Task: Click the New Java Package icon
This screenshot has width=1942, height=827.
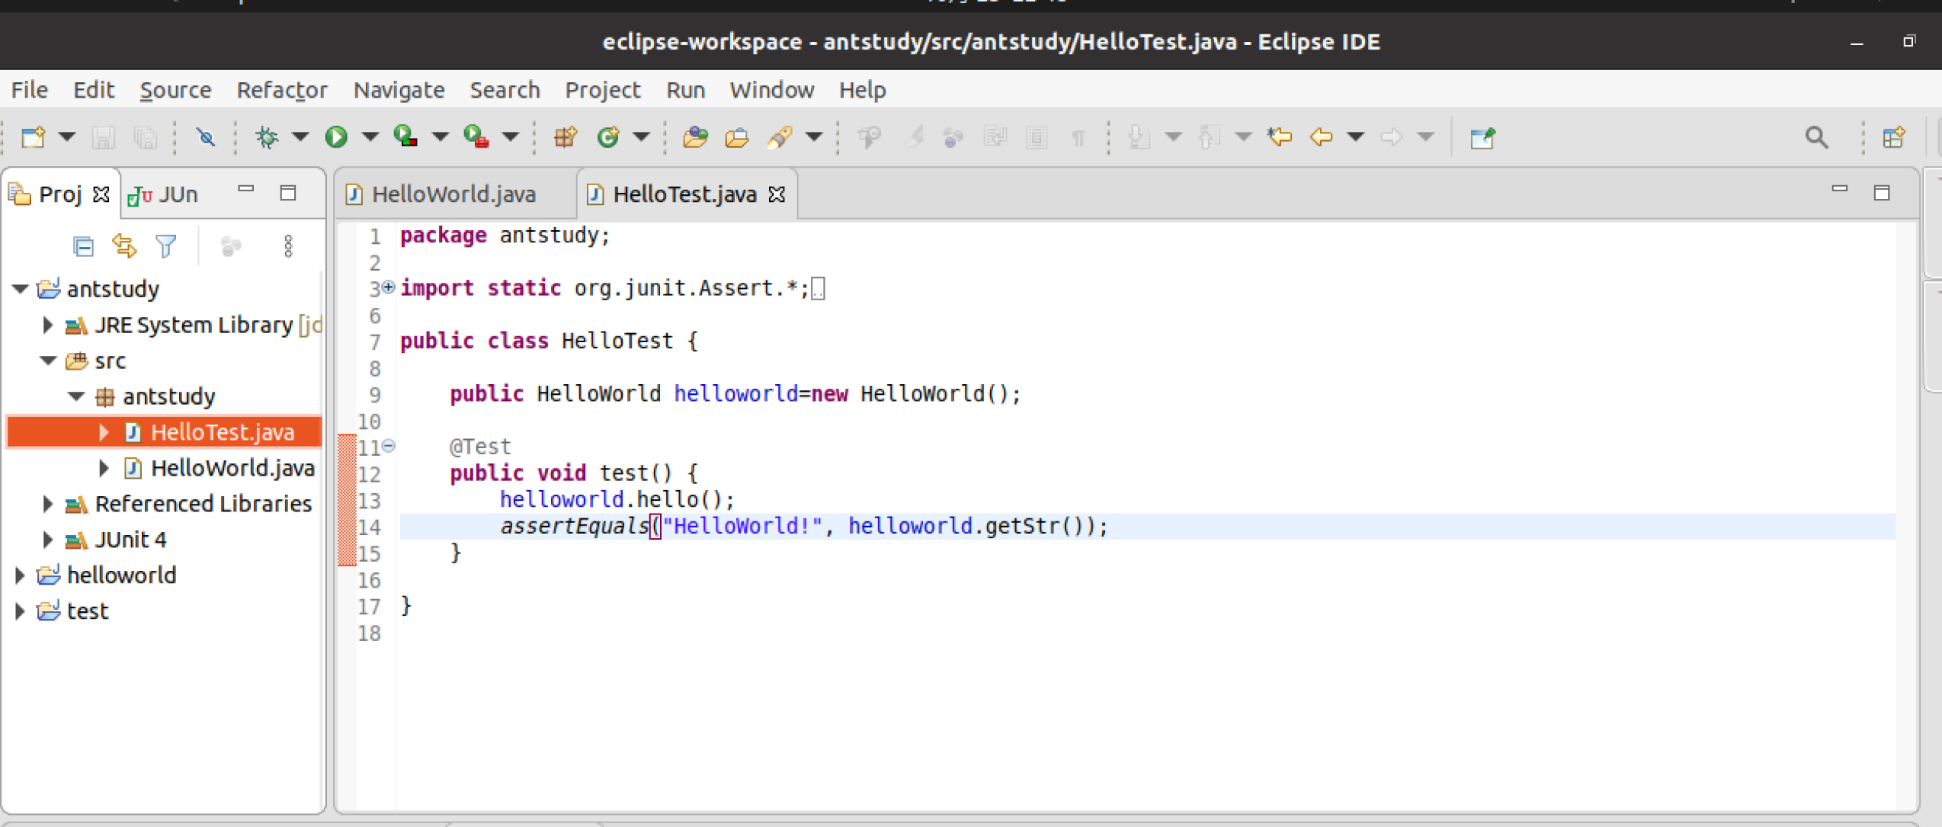Action: (566, 137)
